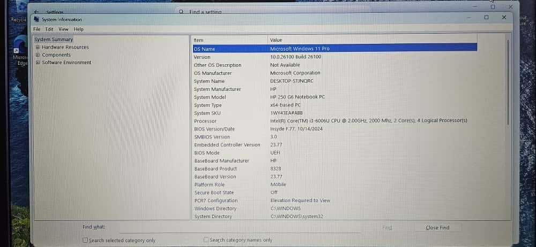Select the OS Manufacturer row
Screen dimensions: 536x247
pos(335,73)
